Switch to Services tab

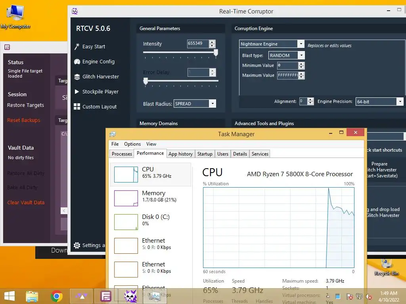[260, 154]
